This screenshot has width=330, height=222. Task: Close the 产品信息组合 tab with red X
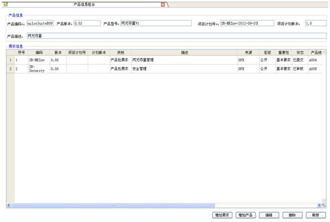(163, 5)
